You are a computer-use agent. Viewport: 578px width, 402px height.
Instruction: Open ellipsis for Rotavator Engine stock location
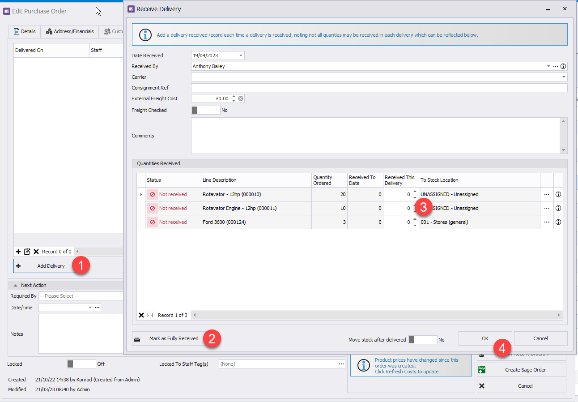547,208
